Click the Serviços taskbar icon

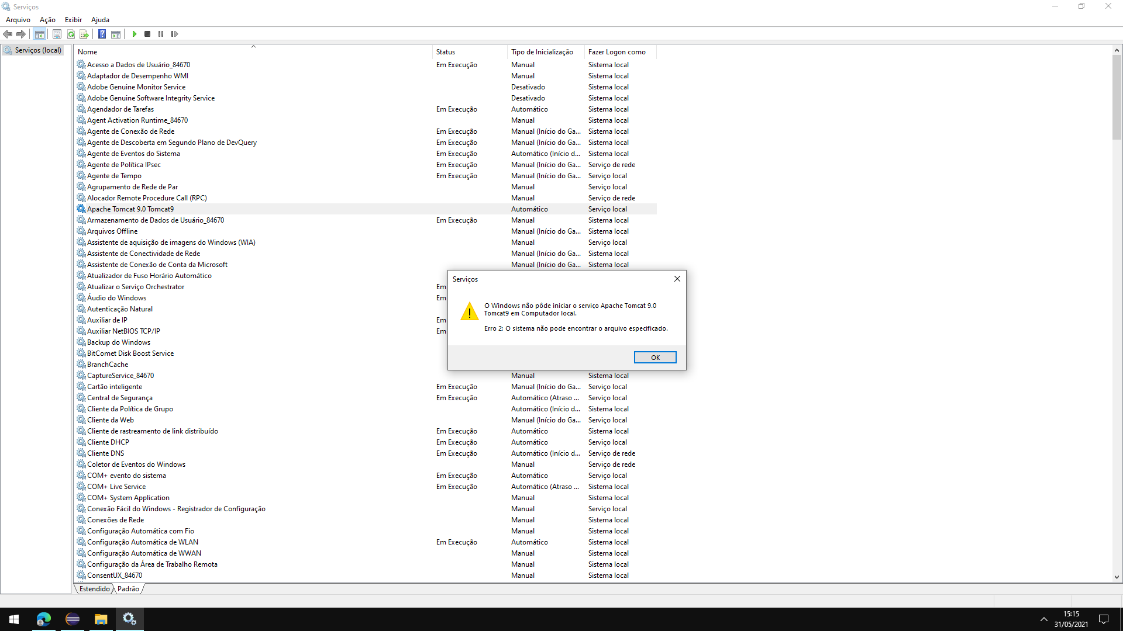pyautogui.click(x=130, y=619)
